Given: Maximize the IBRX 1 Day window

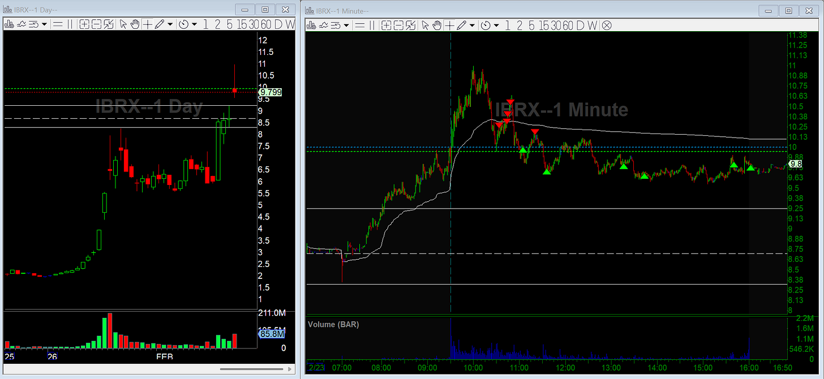Looking at the screenshot, I should [265, 9].
